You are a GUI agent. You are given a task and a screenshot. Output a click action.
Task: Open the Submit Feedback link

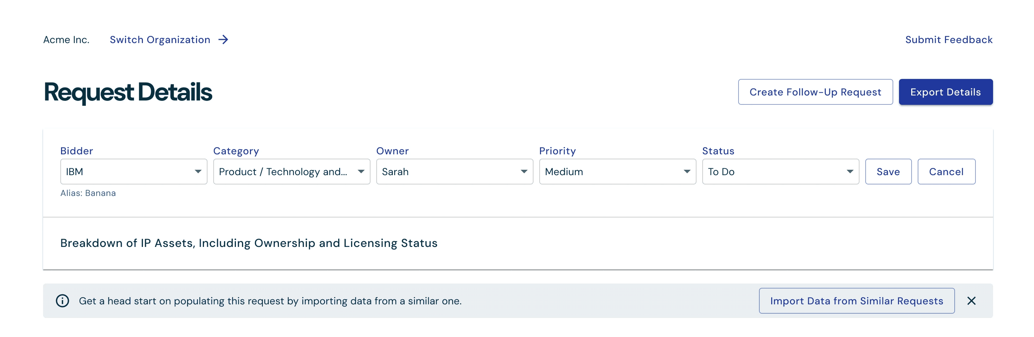pos(949,40)
